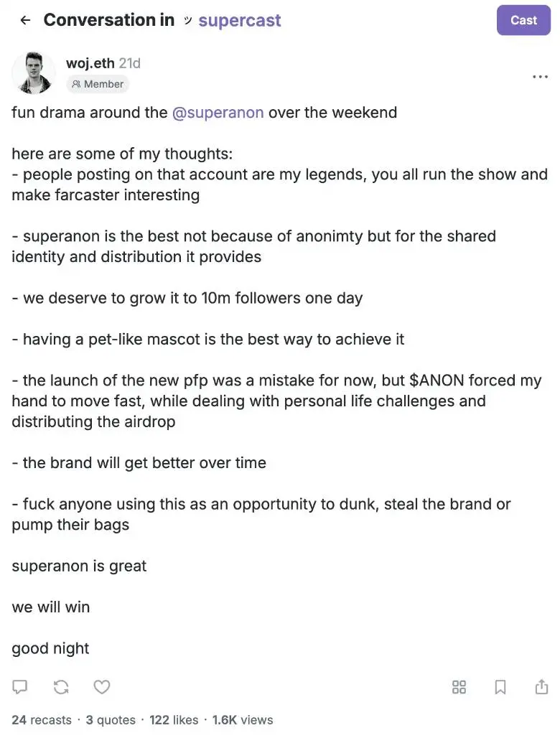Go back using the left arrow

pos(25,20)
